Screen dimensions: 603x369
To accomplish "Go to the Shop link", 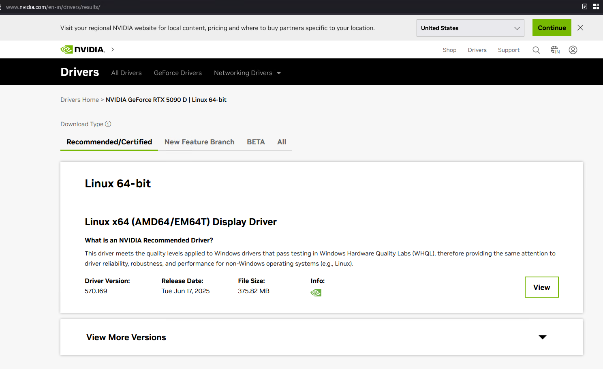I will (449, 50).
